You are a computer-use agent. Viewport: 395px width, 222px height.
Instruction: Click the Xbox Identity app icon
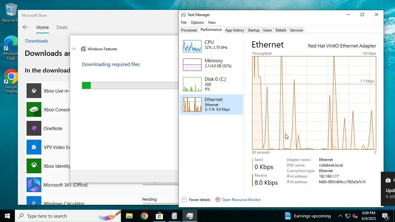pos(34,166)
